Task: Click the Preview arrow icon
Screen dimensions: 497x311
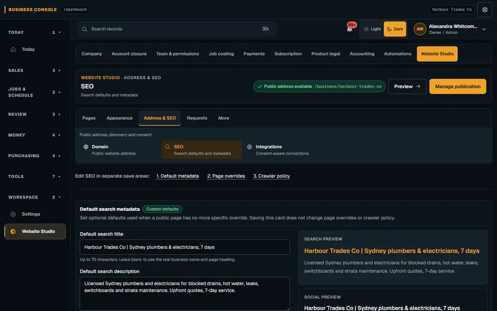Action: pos(418,86)
